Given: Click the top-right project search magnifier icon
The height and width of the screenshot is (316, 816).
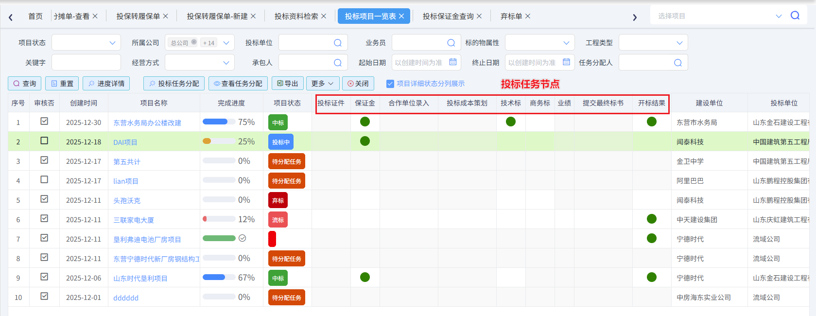Looking at the screenshot, I should click(x=795, y=16).
